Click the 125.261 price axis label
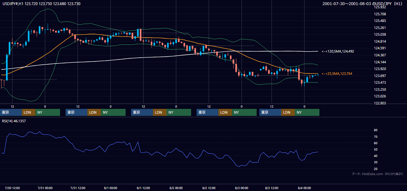Viewport: 407px width, 191px height. pyautogui.click(x=380, y=28)
